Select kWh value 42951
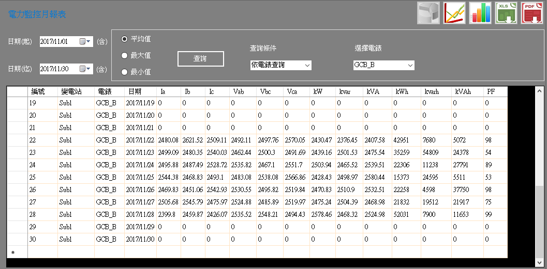Image resolution: width=547 pixels, height=269 pixels. tap(406, 140)
